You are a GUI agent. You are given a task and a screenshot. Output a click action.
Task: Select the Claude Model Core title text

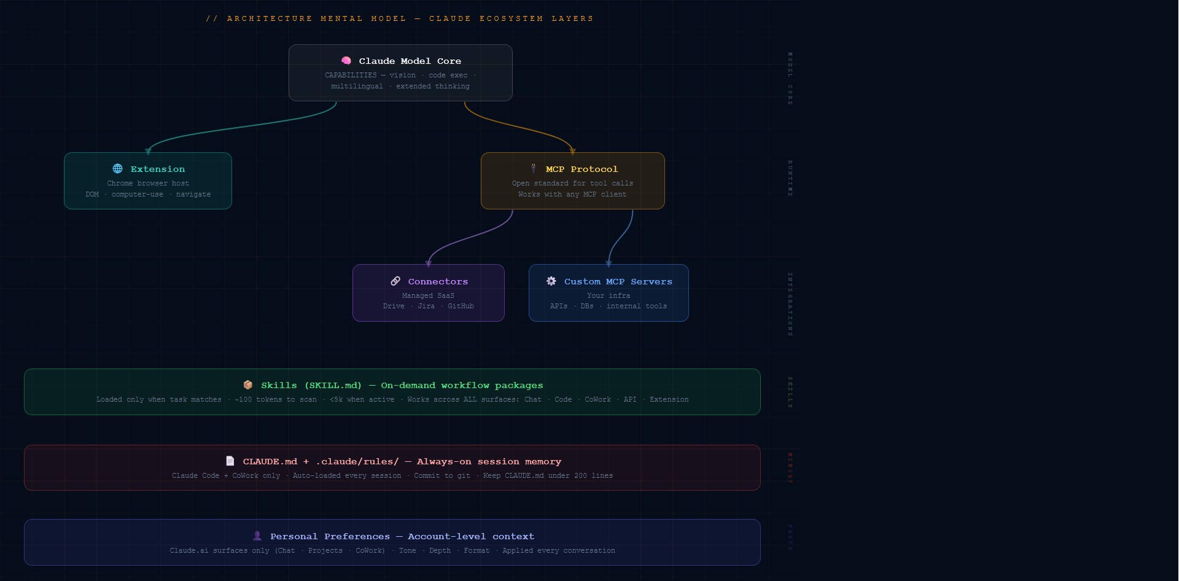[x=410, y=61]
